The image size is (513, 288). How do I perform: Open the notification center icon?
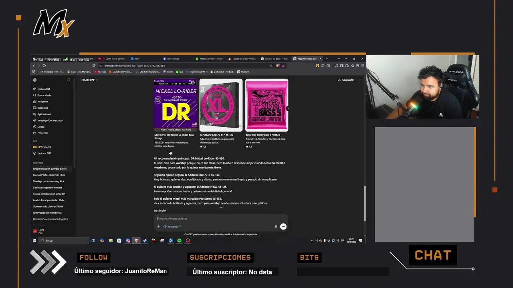click(x=361, y=240)
